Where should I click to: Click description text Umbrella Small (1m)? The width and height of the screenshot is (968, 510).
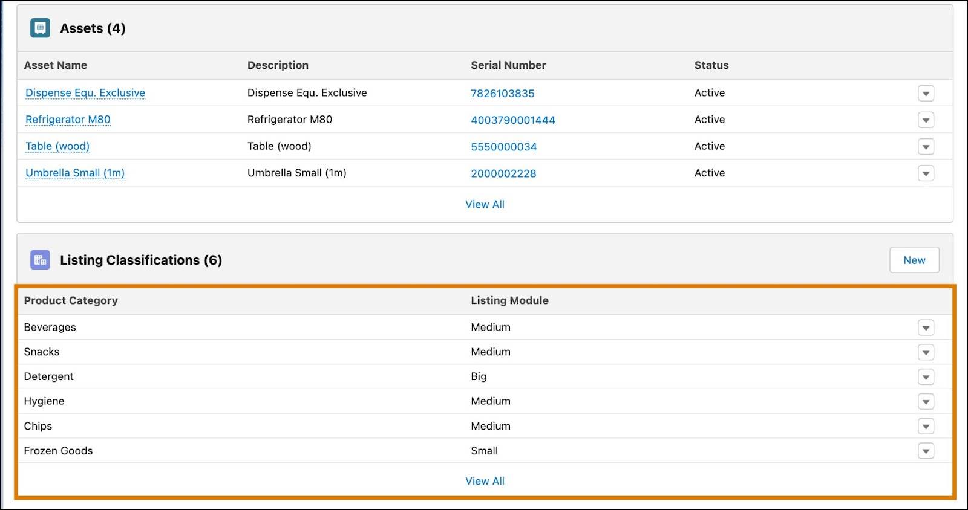pos(297,173)
